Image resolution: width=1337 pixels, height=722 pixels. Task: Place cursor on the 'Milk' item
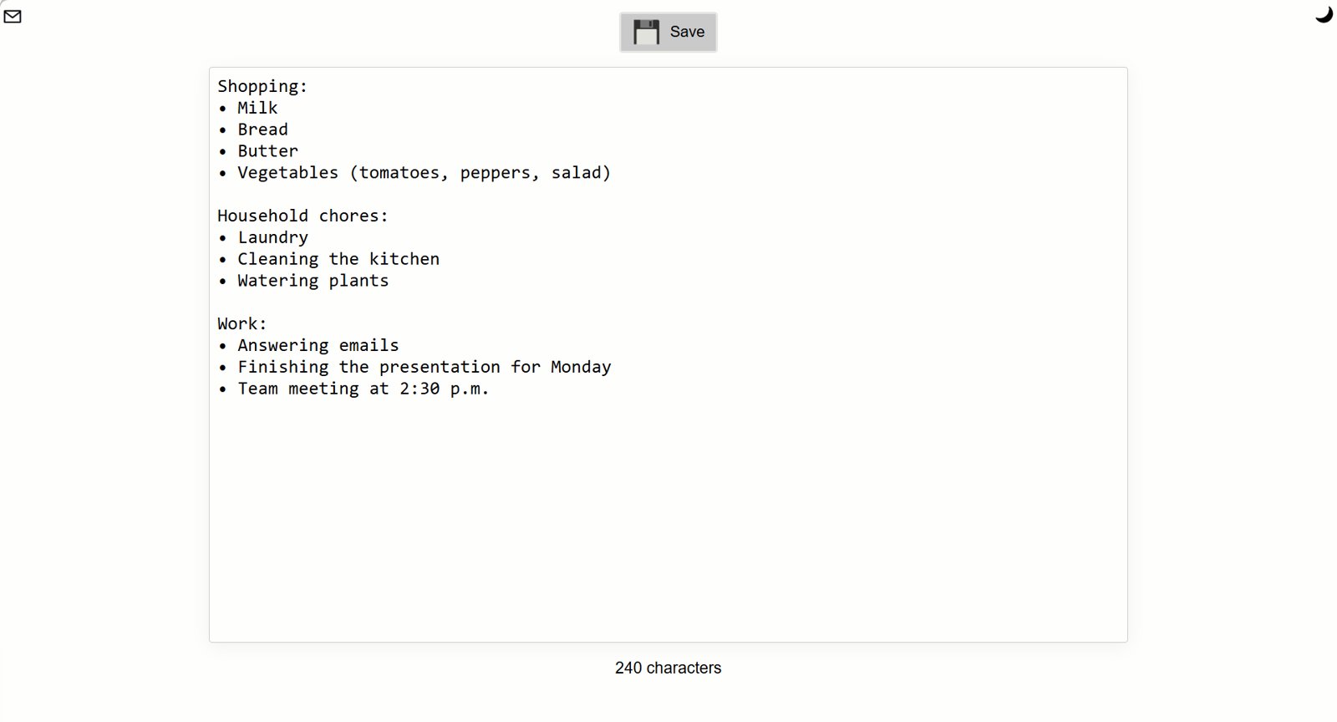coord(257,108)
